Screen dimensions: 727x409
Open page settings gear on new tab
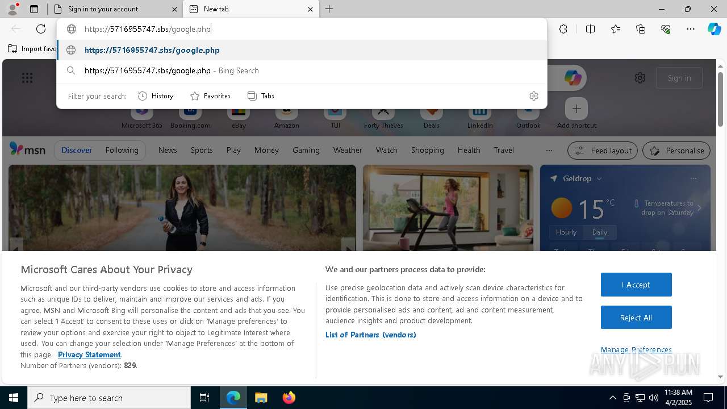pos(640,78)
